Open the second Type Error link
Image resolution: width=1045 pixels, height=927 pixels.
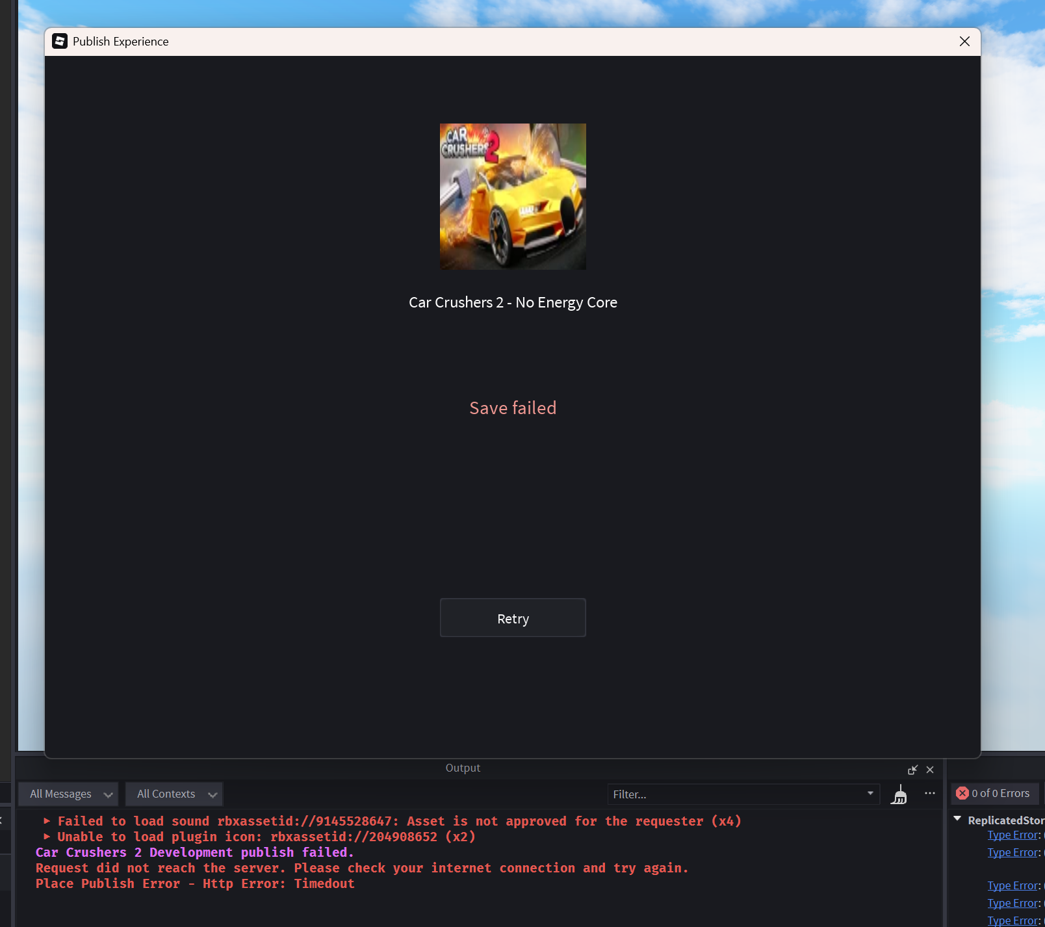pos(1013,852)
